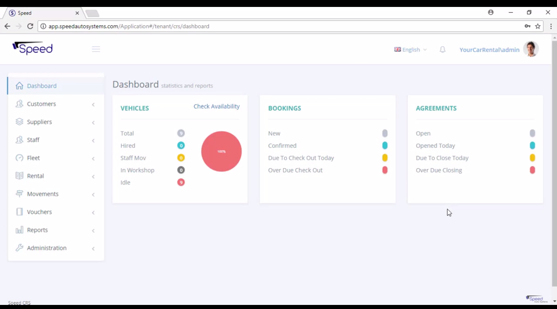Click the Over Due Check Out indicator
The width and height of the screenshot is (557, 309).
[x=384, y=170]
